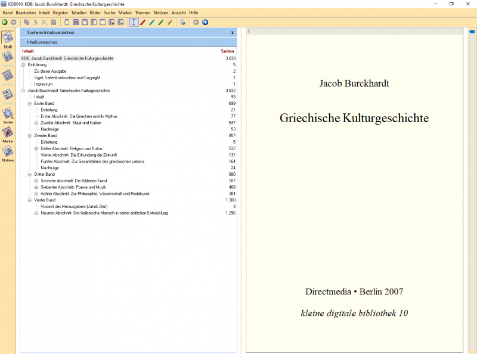Open the Register menu
The image size is (477, 354).
[60, 13]
